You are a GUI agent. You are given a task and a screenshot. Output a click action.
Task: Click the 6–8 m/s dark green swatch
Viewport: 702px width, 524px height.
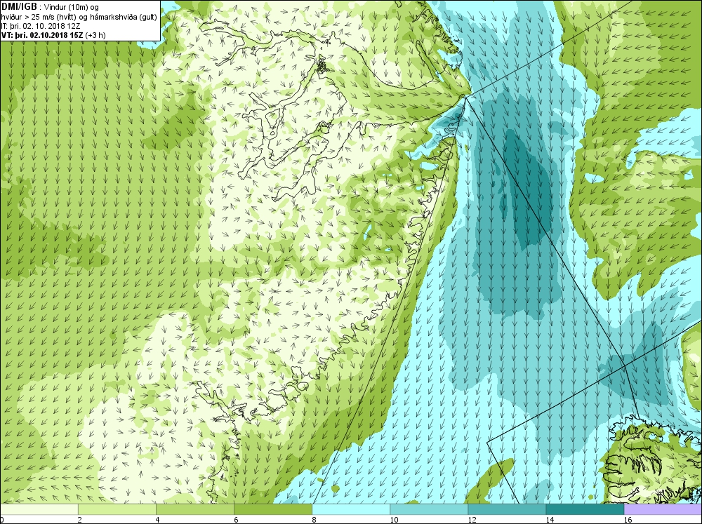(x=272, y=509)
